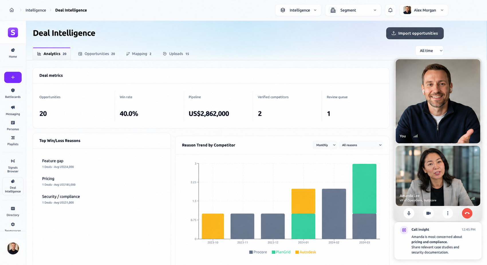Click the Alex Morgan header avatar

[407, 10]
